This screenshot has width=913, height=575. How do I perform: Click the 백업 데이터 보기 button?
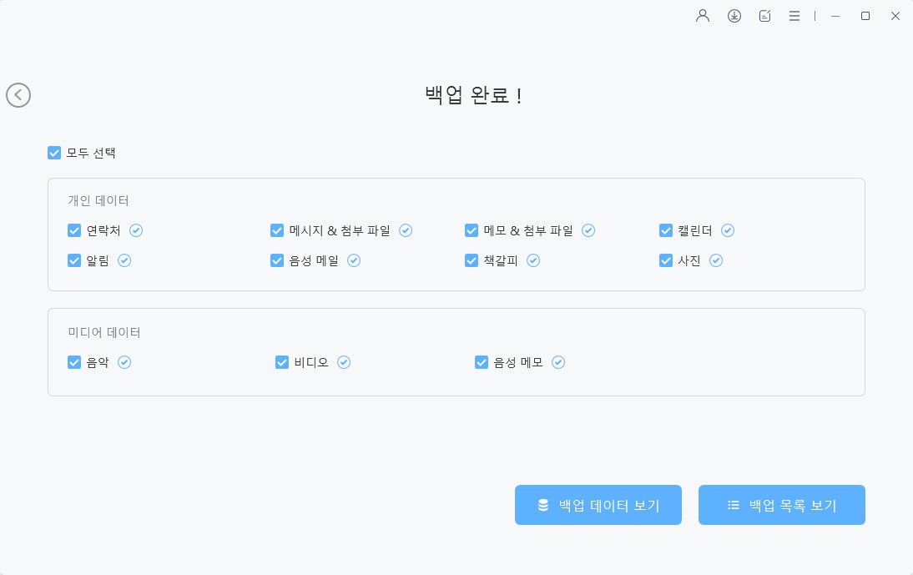click(x=598, y=505)
